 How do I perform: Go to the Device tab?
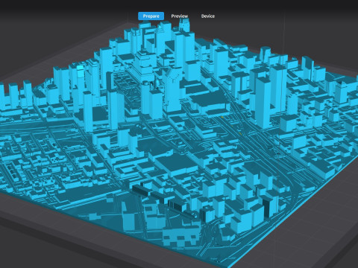pos(208,16)
